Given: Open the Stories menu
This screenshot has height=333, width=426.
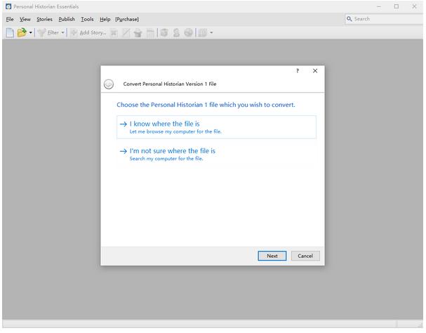Looking at the screenshot, I should (x=44, y=19).
